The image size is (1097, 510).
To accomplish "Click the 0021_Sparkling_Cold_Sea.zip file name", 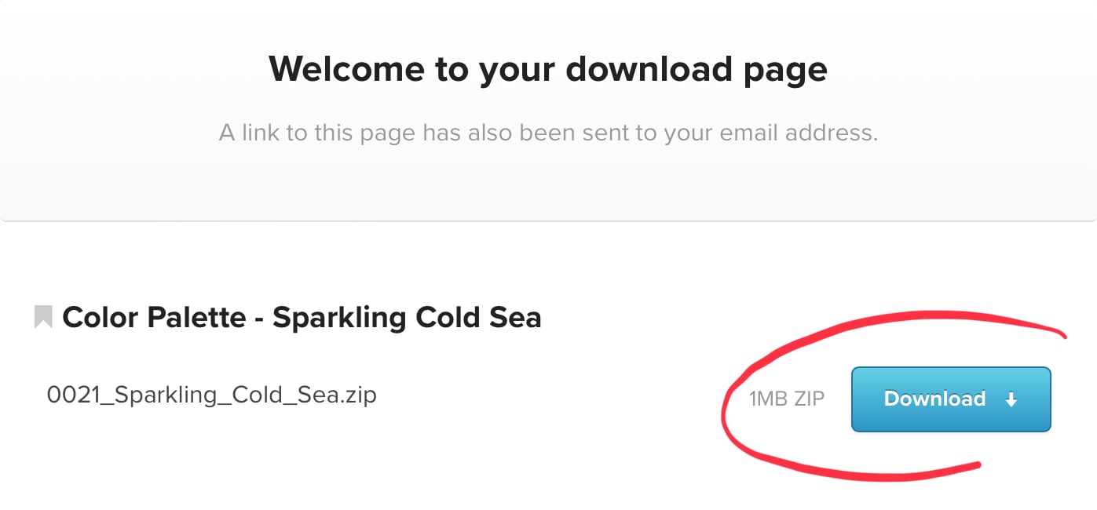I will tap(212, 394).
